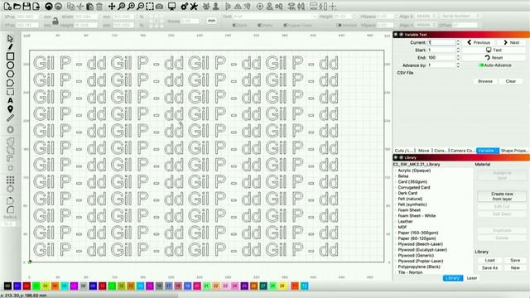Click the Test button
This screenshot has width=530, height=298.
[494, 50]
